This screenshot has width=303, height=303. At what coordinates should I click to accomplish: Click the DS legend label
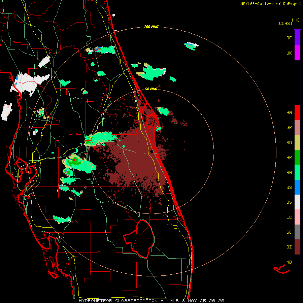point(289,202)
